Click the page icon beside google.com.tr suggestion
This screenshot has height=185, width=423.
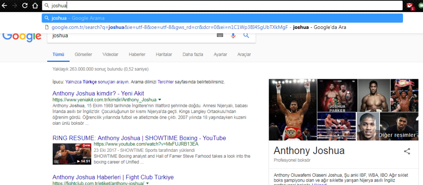click(47, 27)
